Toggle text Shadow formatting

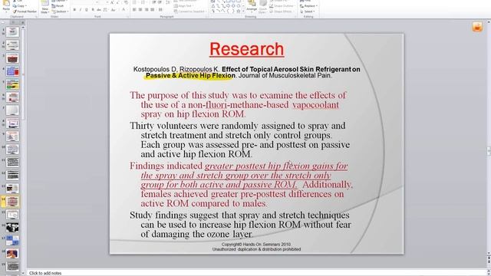(x=93, y=10)
